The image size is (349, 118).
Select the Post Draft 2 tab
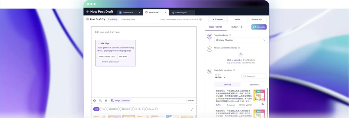(156, 12)
